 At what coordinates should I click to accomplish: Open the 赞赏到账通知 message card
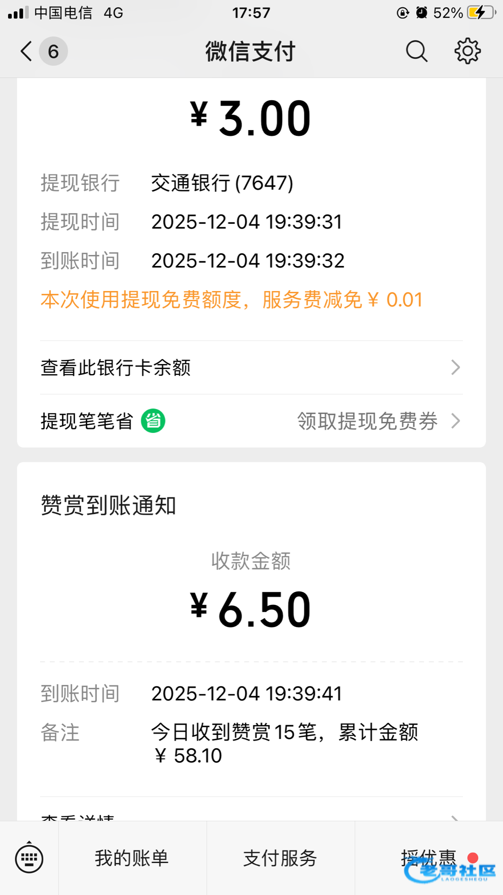pos(108,505)
